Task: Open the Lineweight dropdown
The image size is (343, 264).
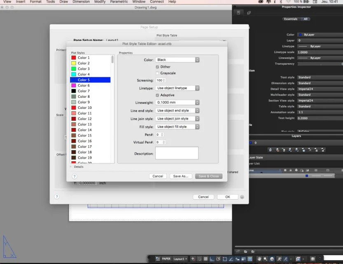Action: coord(177,102)
